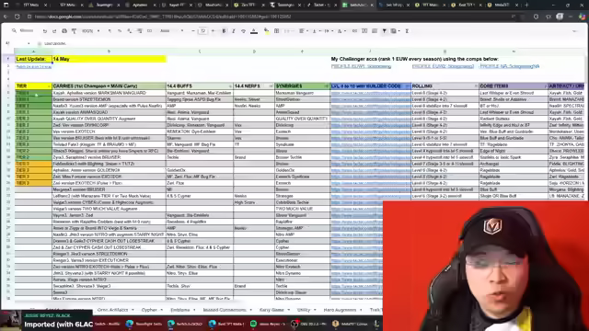Open the yellow fill color picker
This screenshot has width=589, height=331.
point(266,31)
